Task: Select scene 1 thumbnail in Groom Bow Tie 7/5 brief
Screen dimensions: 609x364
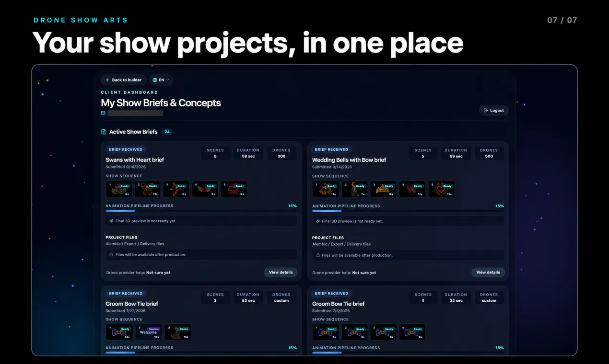Action: (326, 332)
